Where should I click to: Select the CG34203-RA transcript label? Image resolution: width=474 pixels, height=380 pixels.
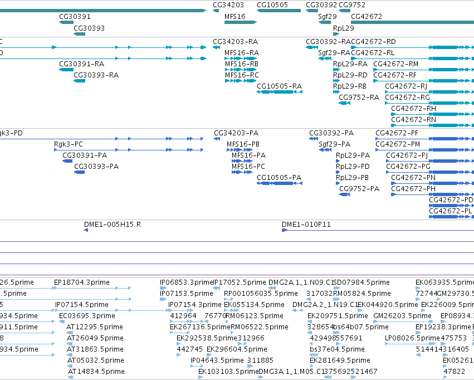tap(236, 42)
